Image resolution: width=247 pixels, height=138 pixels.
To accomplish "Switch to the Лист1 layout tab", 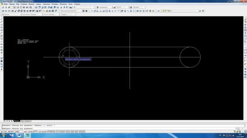I will [x=23, y=121].
